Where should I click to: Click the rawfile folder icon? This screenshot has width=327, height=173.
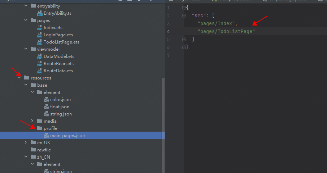pyautogui.click(x=33, y=150)
